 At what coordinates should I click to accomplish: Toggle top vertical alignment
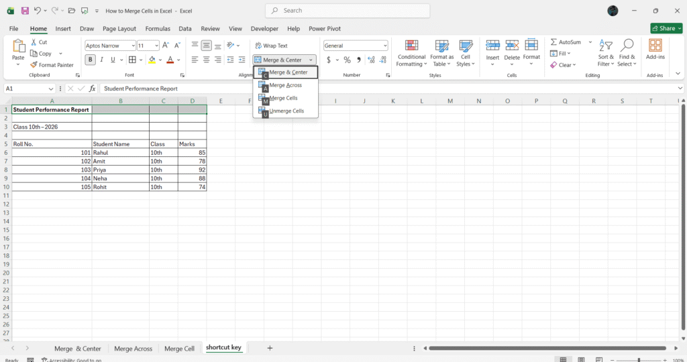pos(195,45)
